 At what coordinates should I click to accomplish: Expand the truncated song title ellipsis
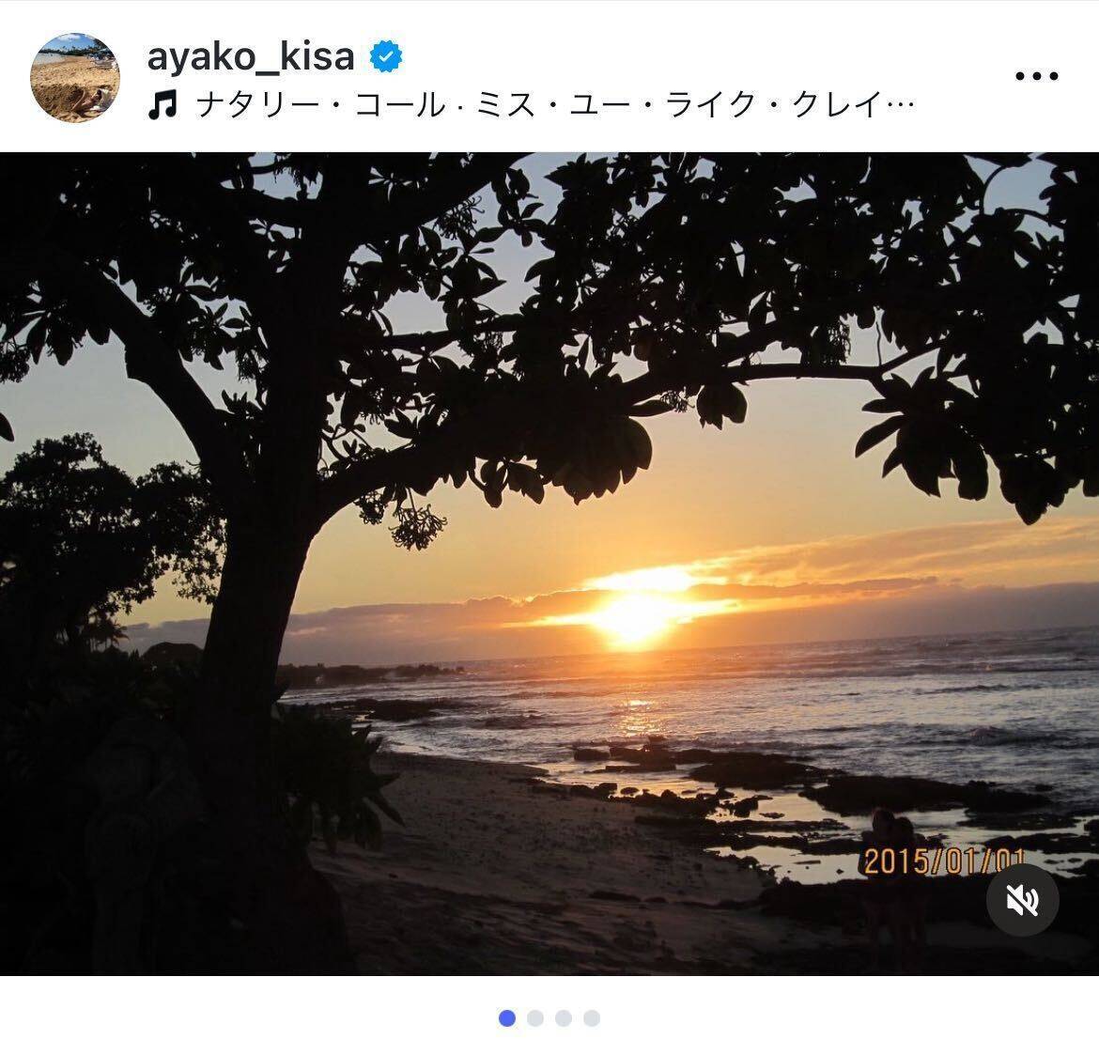[902, 106]
